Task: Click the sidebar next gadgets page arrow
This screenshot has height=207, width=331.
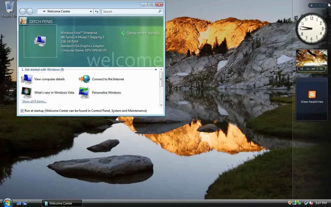Action: (325, 5)
